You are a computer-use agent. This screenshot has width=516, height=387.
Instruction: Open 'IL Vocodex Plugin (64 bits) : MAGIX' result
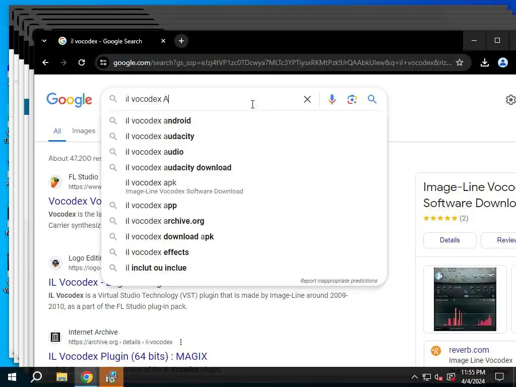127,356
